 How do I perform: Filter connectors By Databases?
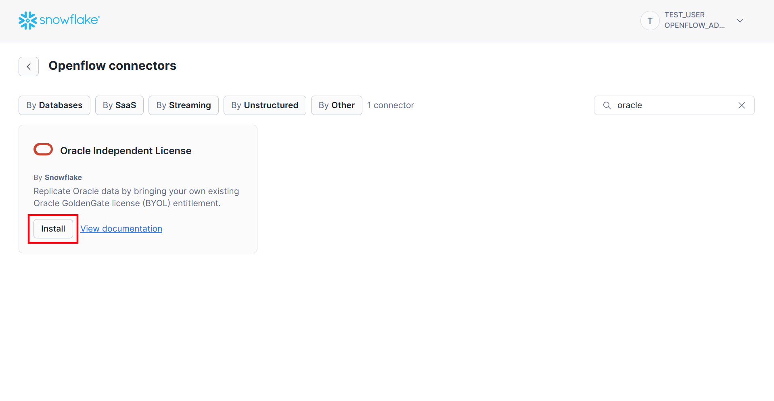click(x=54, y=105)
